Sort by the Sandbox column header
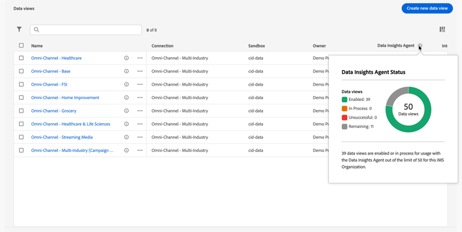 256,46
